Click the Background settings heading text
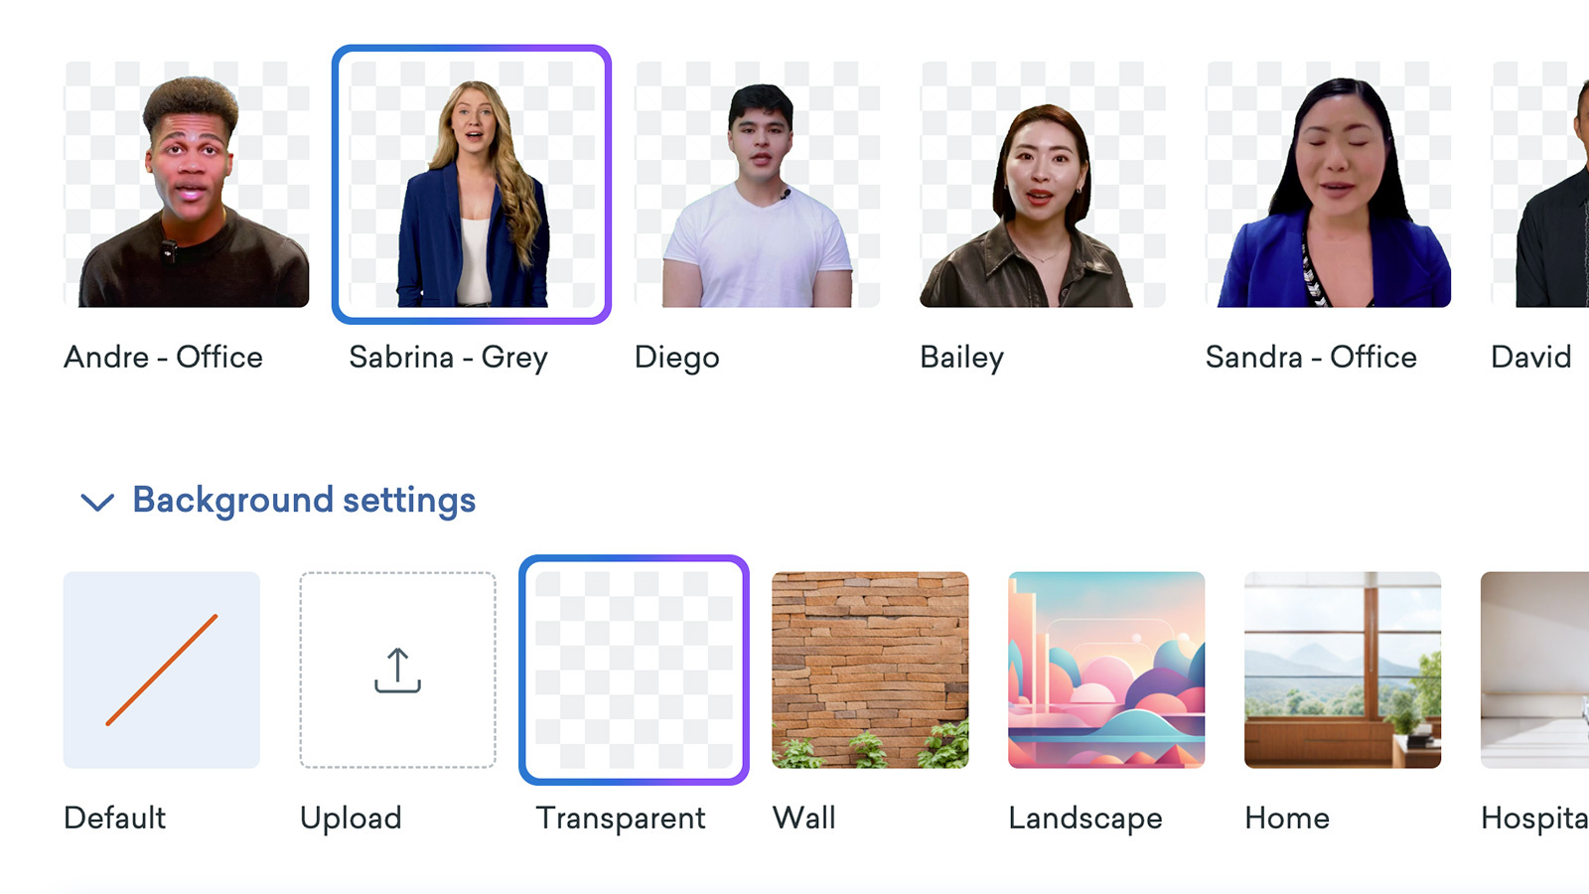This screenshot has height=894, width=1589. tap(303, 501)
